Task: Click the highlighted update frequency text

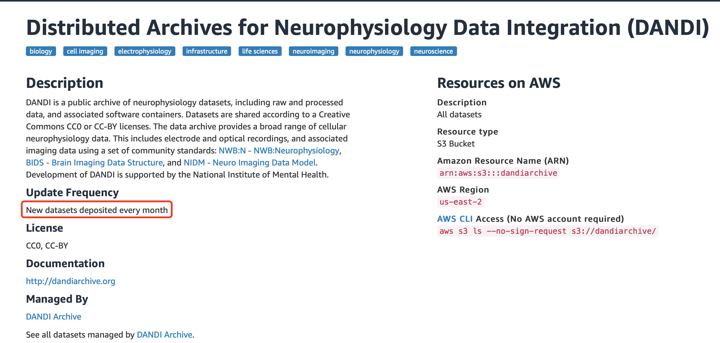Action: [97, 210]
